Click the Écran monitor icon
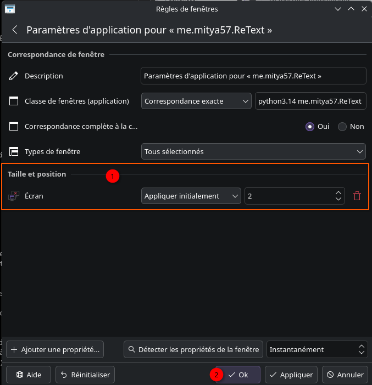The height and width of the screenshot is (385, 372). (x=14, y=196)
